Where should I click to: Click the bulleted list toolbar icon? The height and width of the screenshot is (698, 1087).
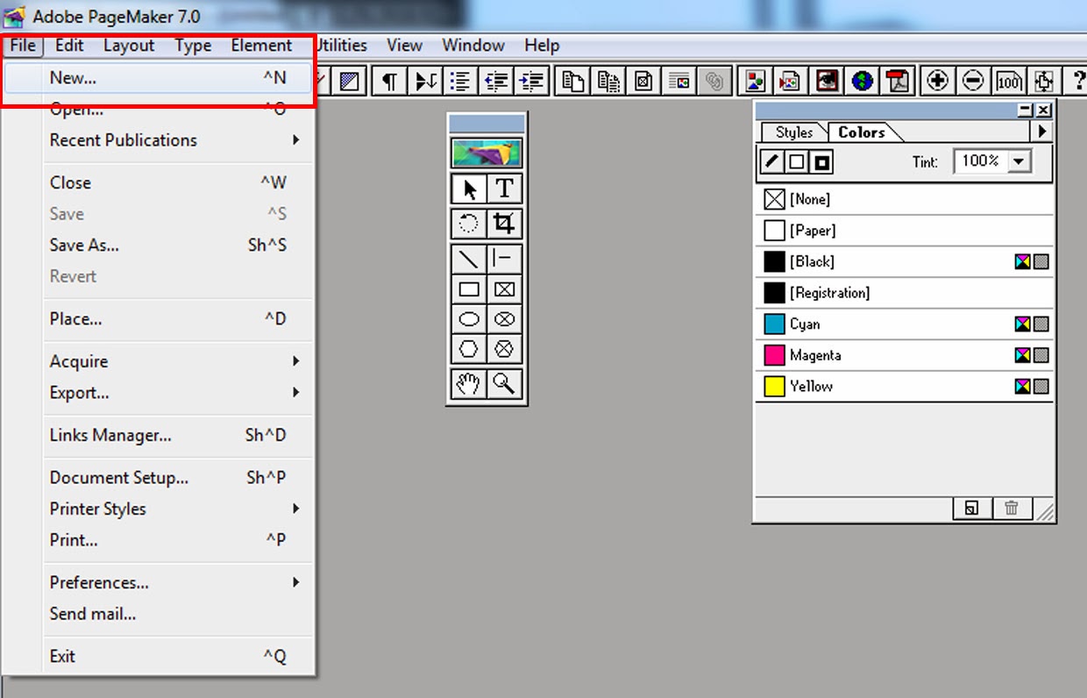(459, 80)
